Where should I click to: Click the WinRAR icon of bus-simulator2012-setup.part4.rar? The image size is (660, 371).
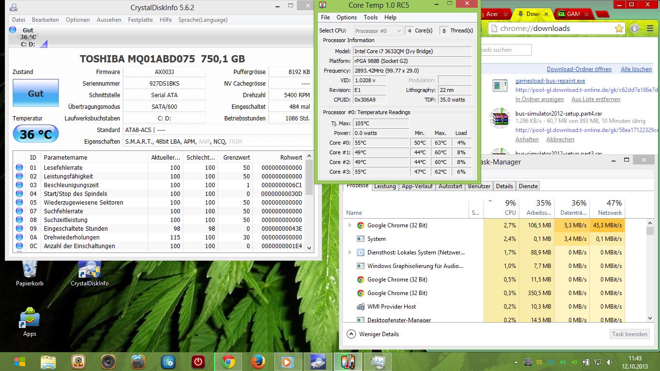(499, 119)
